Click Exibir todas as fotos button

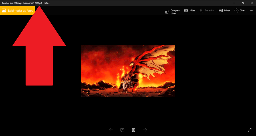pos(17,10)
